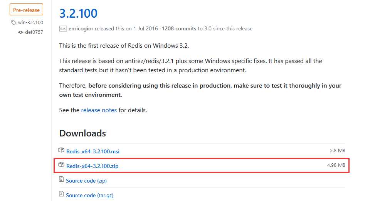Click the Pre-release label badge
This screenshot has height=201, width=380.
pos(27,10)
